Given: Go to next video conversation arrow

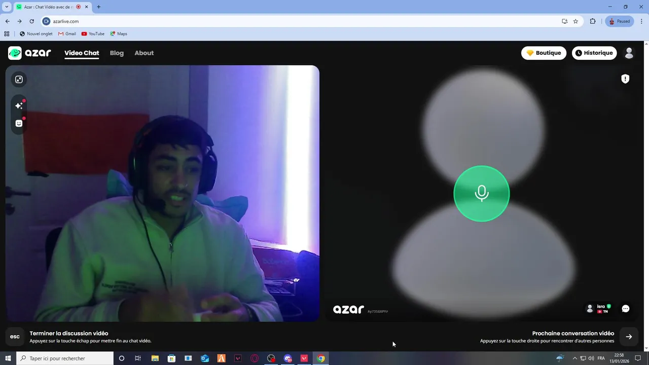Looking at the screenshot, I should click(x=629, y=337).
